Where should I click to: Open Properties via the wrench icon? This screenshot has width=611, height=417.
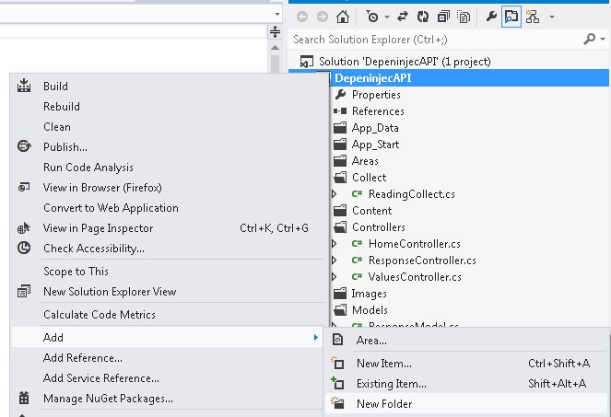[x=492, y=17]
